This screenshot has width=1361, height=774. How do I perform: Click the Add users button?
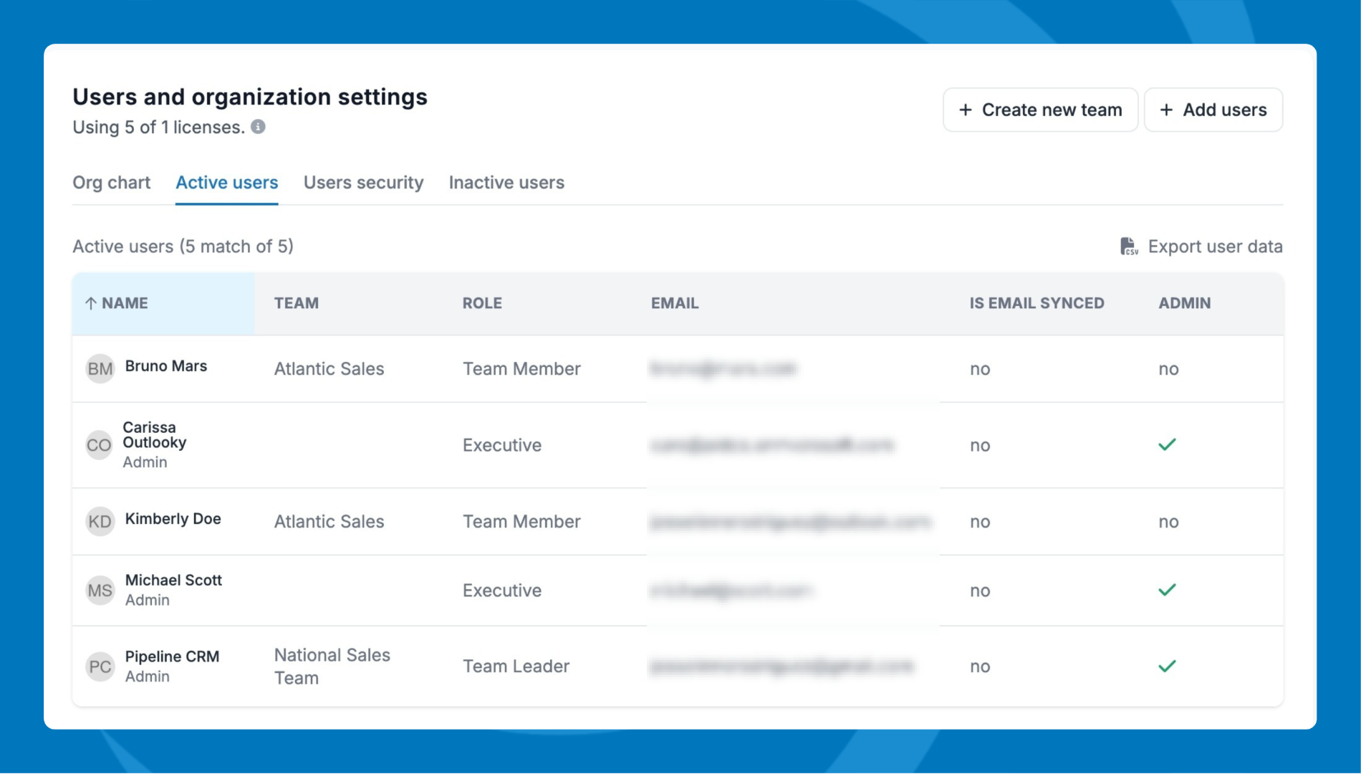pyautogui.click(x=1213, y=110)
